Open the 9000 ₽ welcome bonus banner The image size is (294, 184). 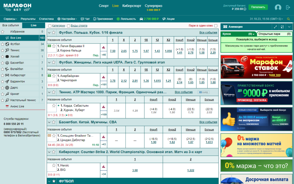click(256, 93)
